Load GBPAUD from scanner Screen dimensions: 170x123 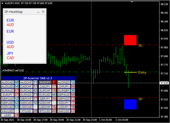pyautogui.click(x=64, y=95)
